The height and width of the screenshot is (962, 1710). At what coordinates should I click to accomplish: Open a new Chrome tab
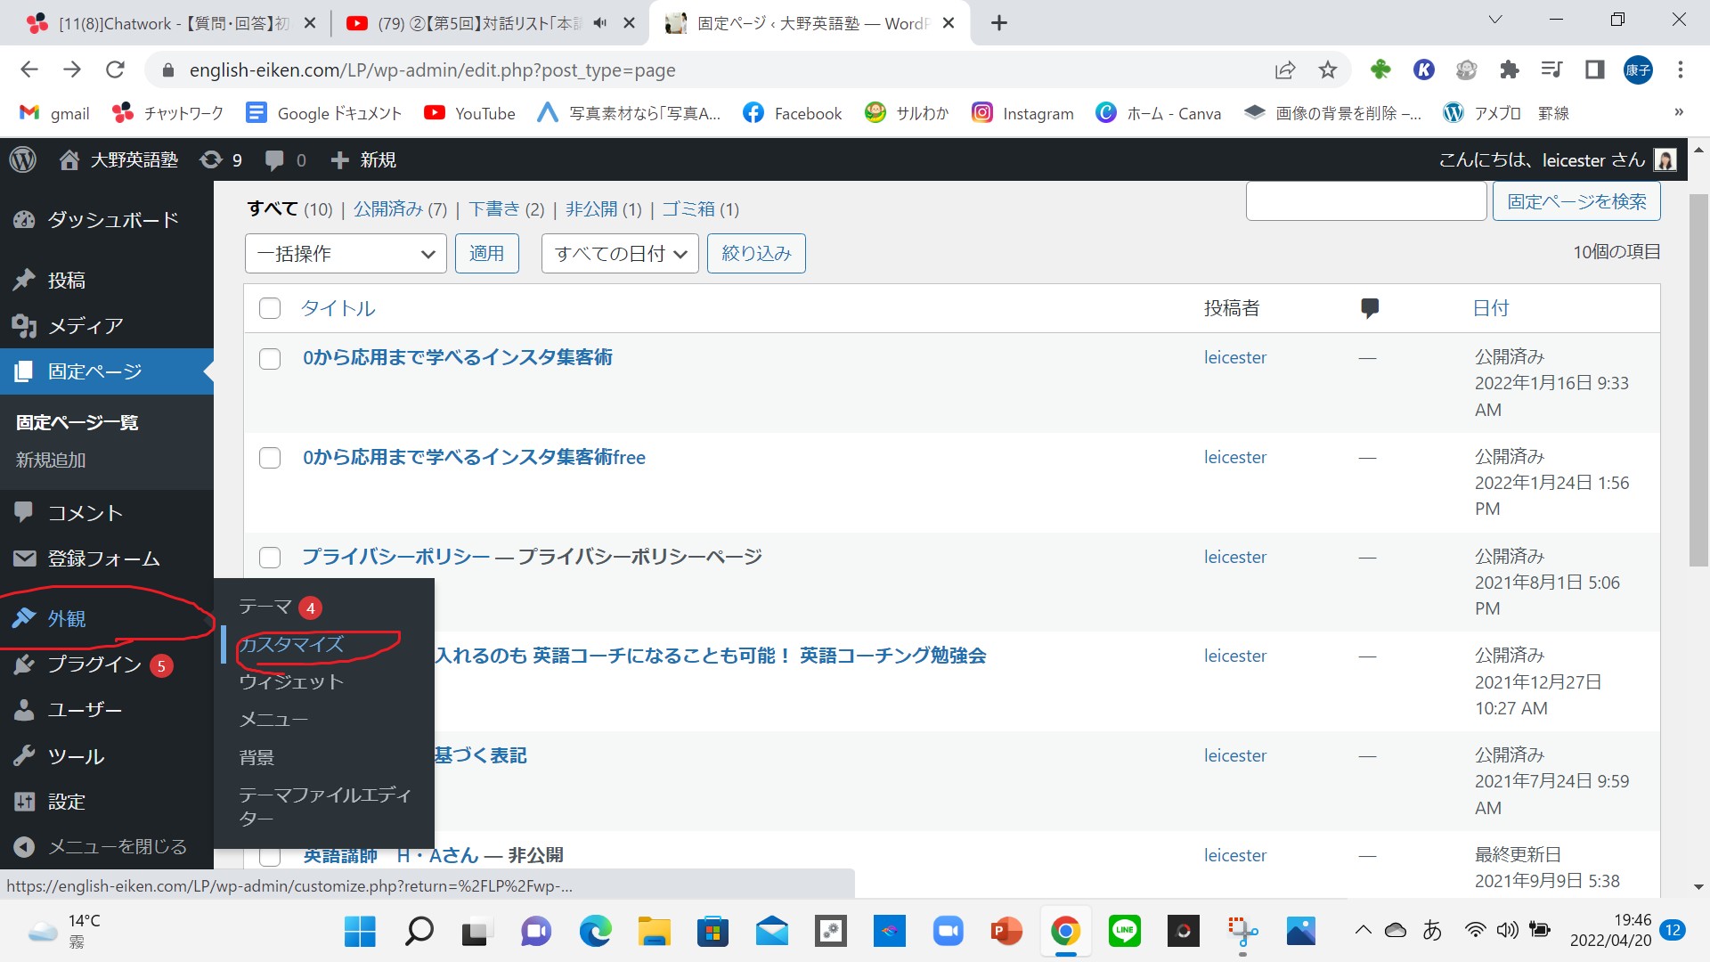tap(999, 23)
